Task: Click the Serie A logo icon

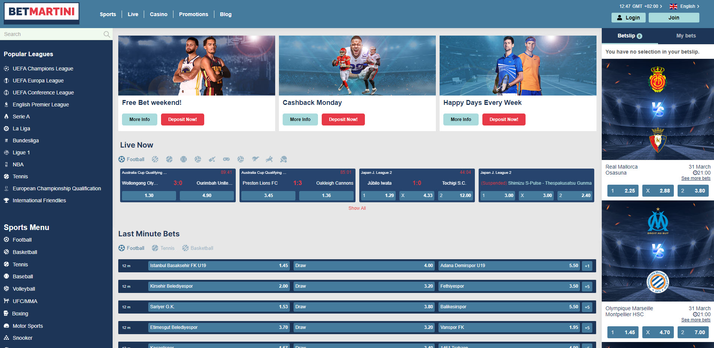Action: pyautogui.click(x=6, y=116)
